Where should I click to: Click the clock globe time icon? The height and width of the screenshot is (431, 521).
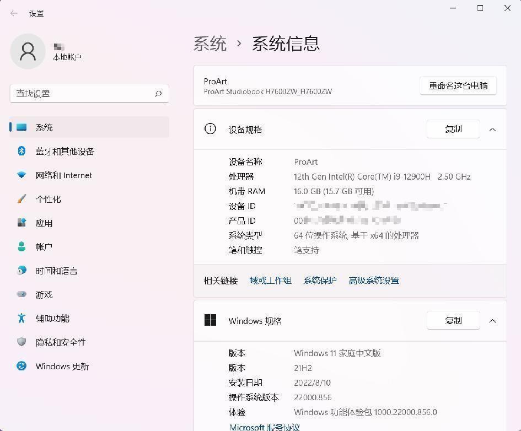coord(22,271)
